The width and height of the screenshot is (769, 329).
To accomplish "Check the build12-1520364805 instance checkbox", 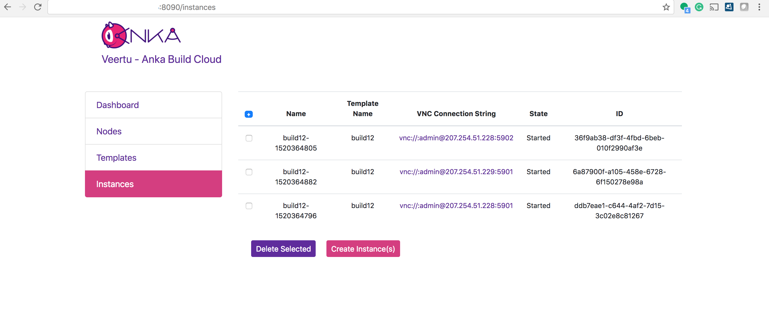I will pos(249,138).
